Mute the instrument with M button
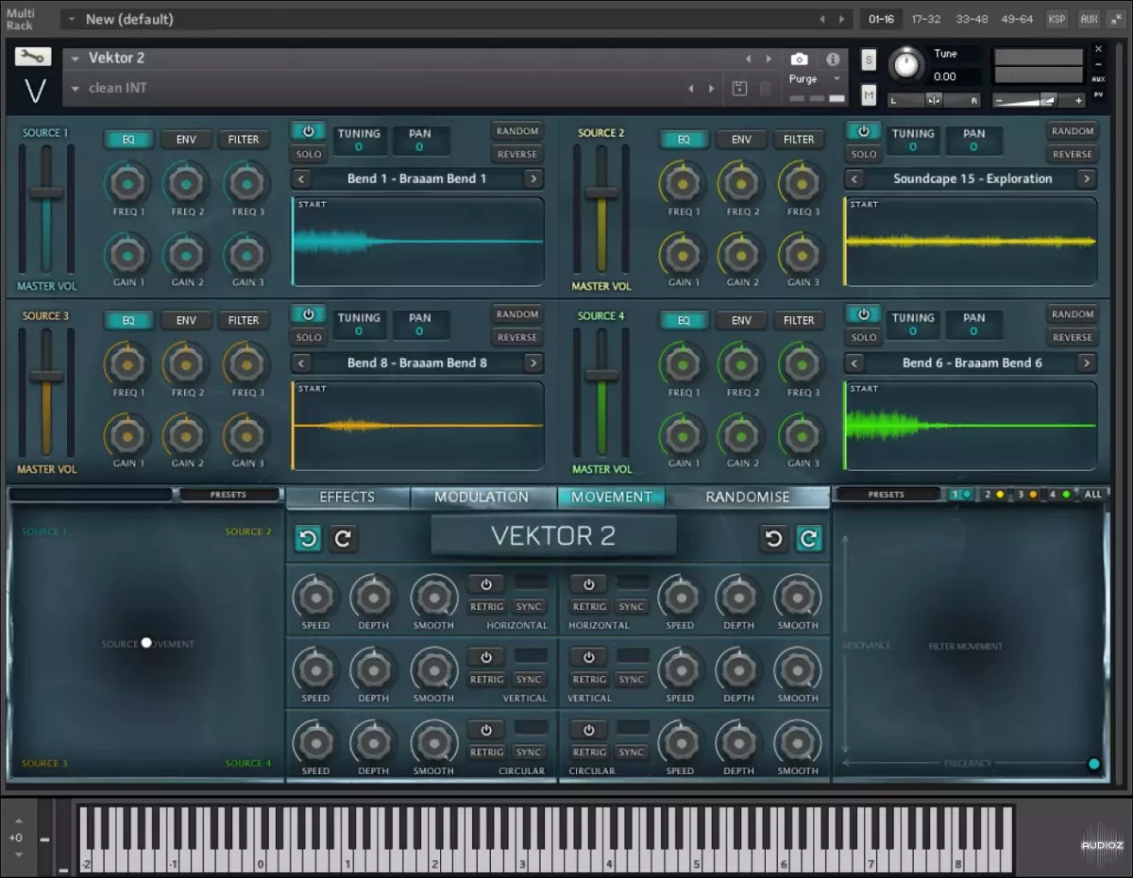This screenshot has width=1133, height=878. [x=869, y=94]
